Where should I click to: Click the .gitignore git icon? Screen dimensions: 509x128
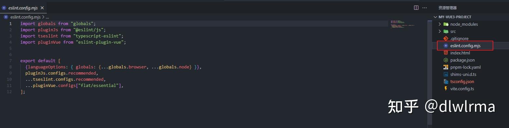click(445, 38)
